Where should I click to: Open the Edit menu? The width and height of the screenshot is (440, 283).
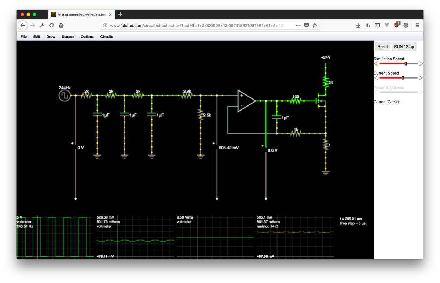[37, 37]
